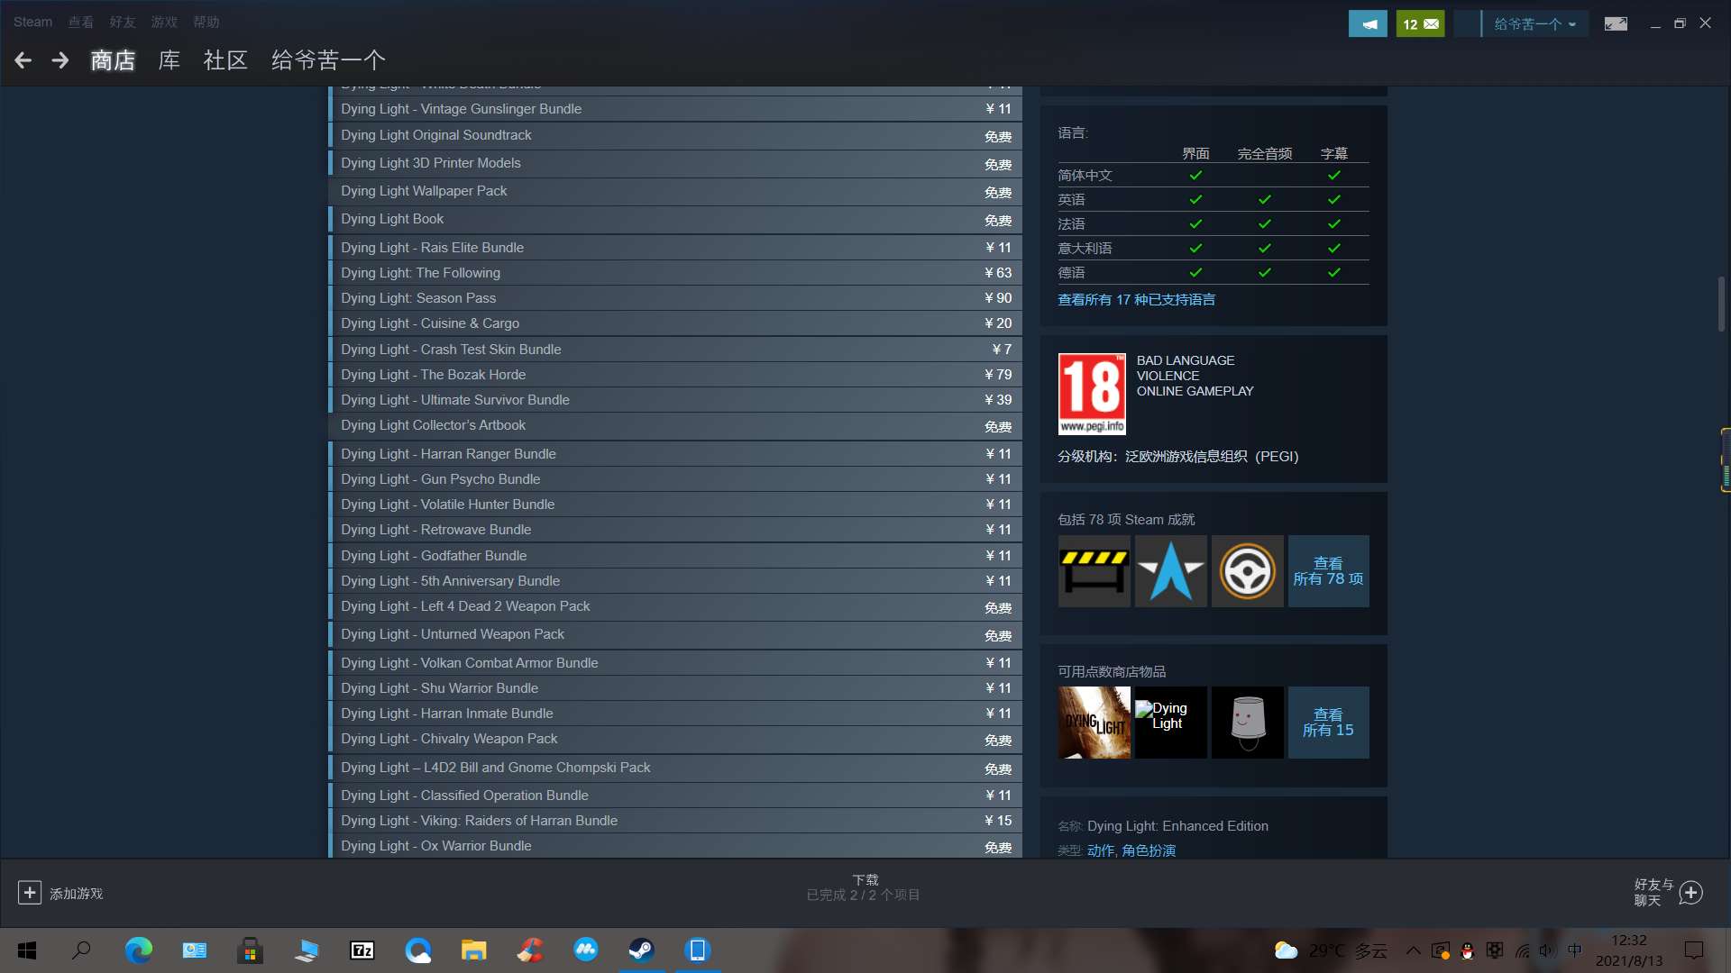Open File Explorer from taskbar
The height and width of the screenshot is (973, 1731).
473,950
